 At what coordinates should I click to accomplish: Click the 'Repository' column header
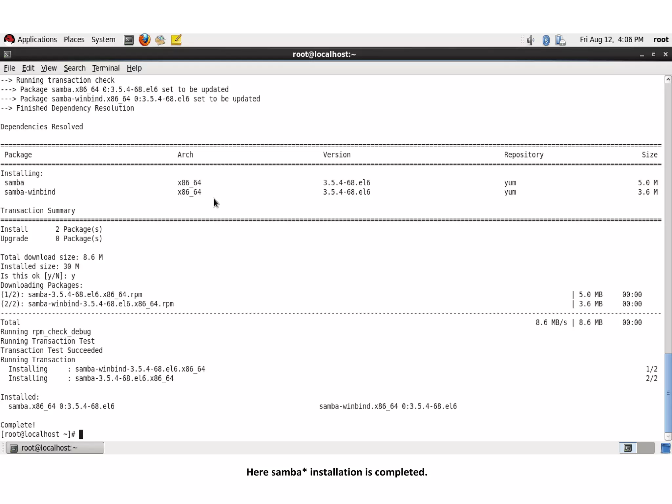[524, 155]
